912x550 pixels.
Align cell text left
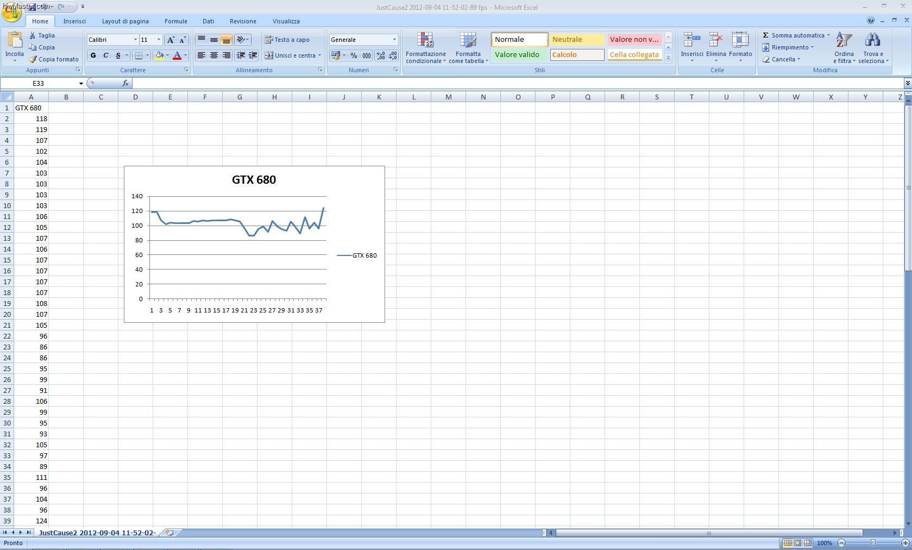(202, 55)
